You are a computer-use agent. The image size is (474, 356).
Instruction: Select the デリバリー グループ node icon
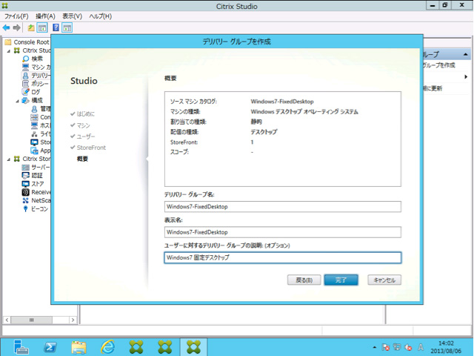click(x=26, y=76)
